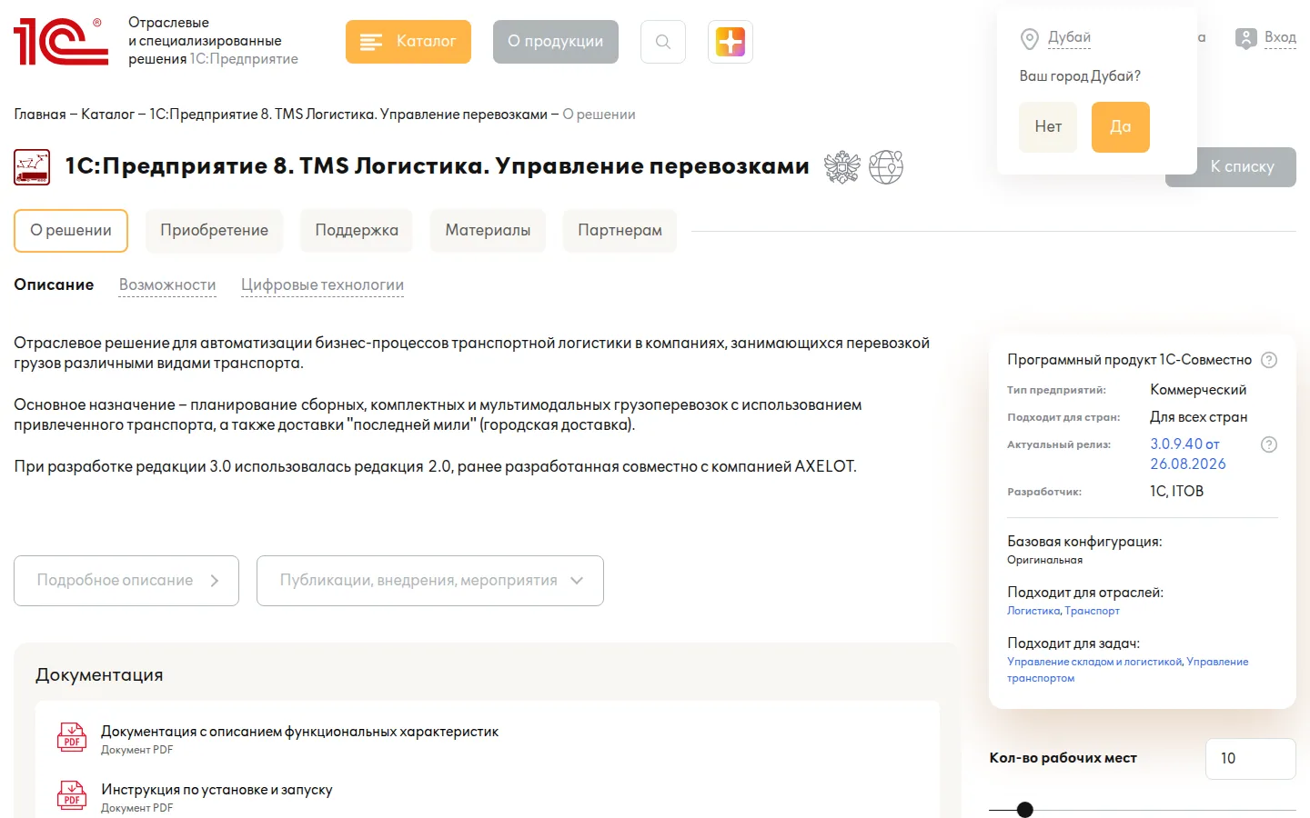
Task: Open the search magnifier icon
Action: [x=663, y=42]
